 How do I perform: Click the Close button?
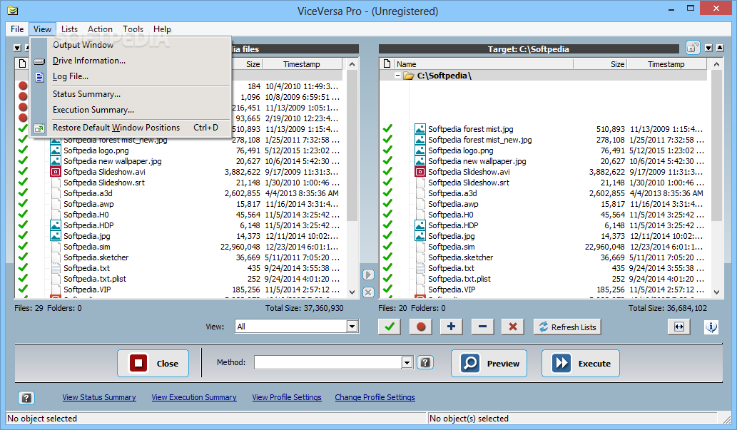tap(153, 363)
